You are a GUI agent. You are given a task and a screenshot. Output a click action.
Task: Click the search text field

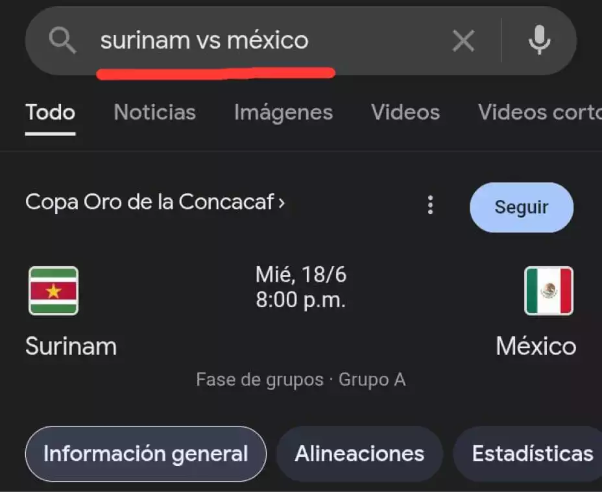point(259,41)
